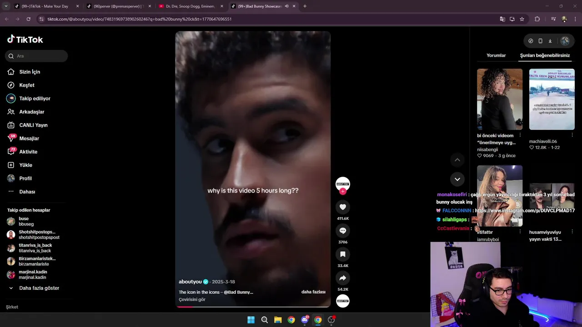The width and height of the screenshot is (582, 327).
Task: Open the TikTok home logo
Action: 25,40
